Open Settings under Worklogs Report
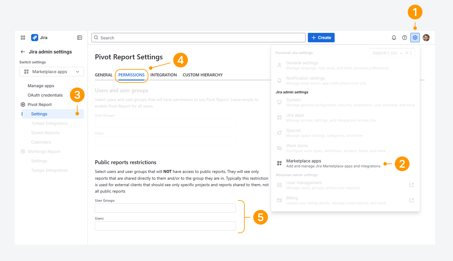 [x=39, y=161]
